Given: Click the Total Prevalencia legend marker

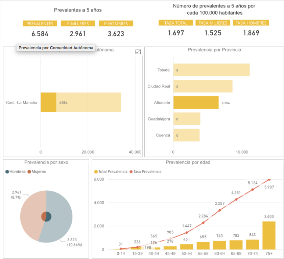Looking at the screenshot, I should coord(96,172).
